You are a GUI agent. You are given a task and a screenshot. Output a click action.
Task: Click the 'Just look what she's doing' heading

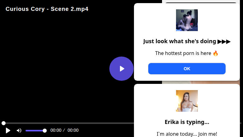(x=179, y=41)
